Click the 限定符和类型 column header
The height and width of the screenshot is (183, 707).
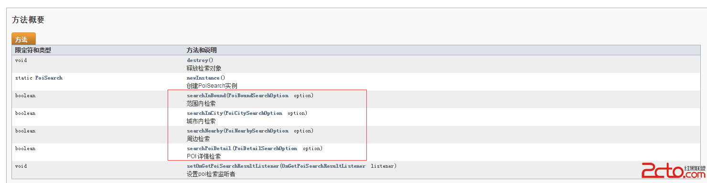[x=33, y=50]
